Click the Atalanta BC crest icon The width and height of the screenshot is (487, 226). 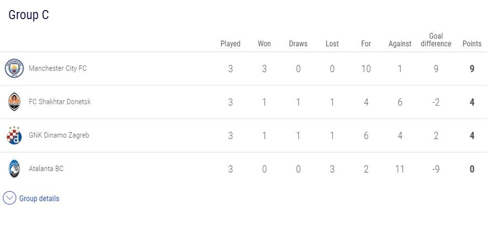[14, 169]
